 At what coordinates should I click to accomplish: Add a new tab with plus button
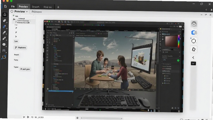point(58,7)
